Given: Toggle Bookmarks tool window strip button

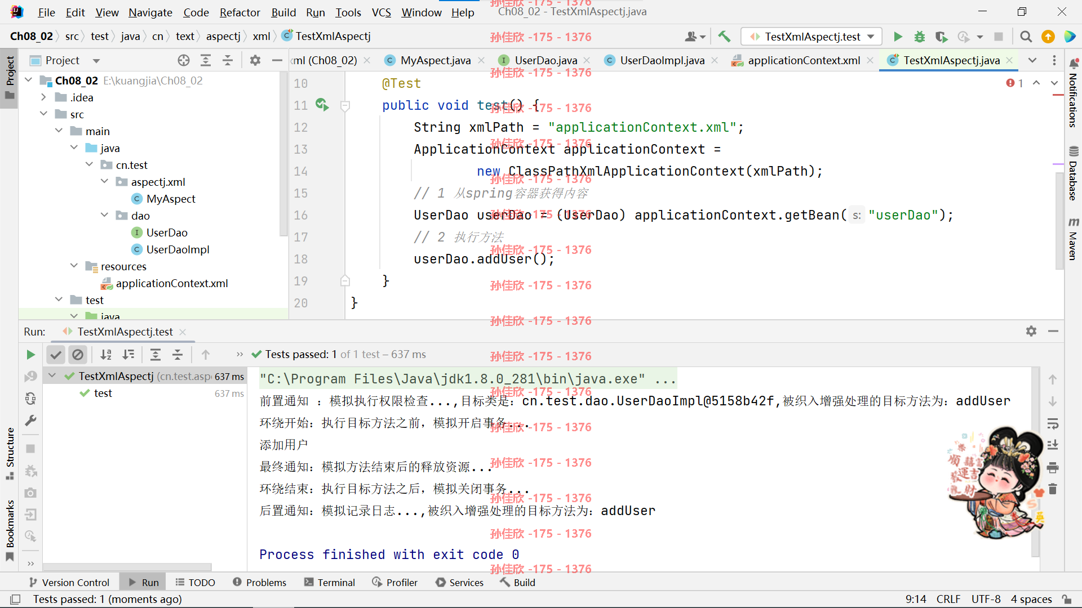Looking at the screenshot, I should pyautogui.click(x=10, y=530).
